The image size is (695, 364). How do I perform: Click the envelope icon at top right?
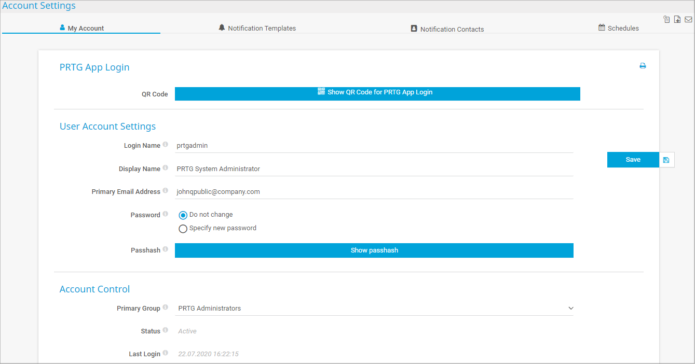688,20
